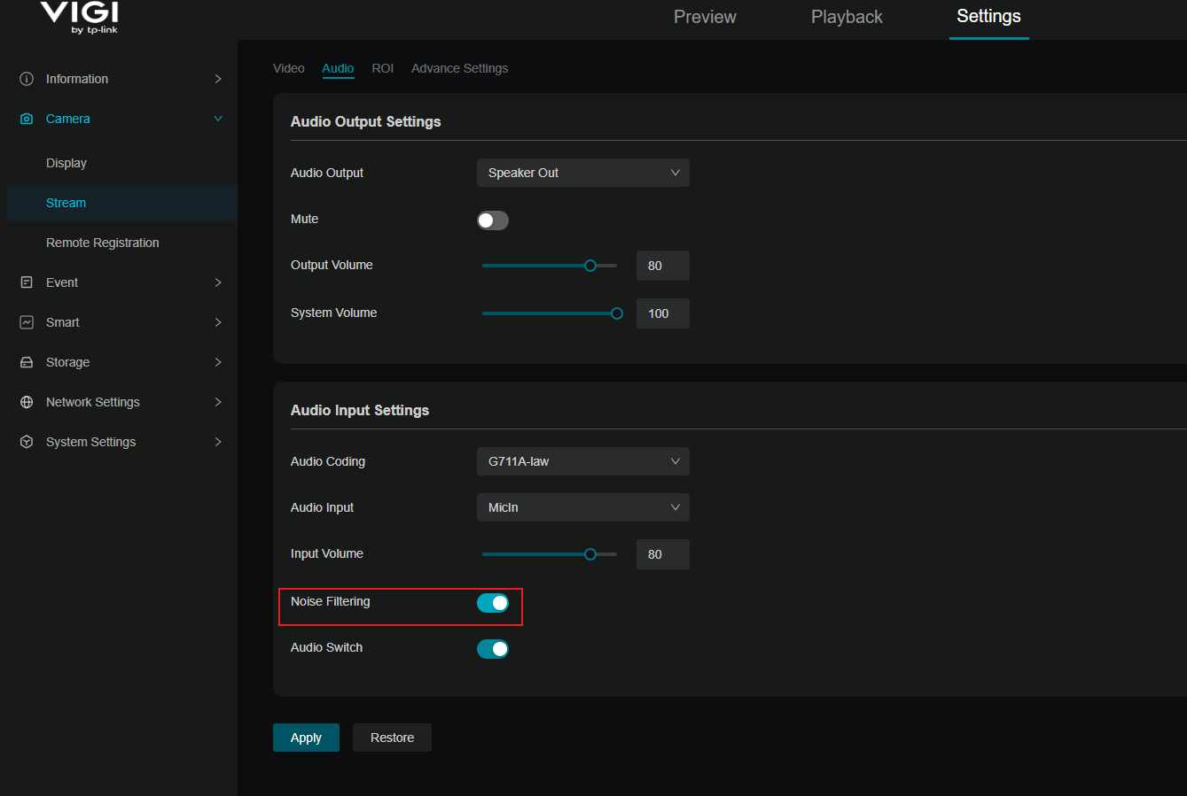1187x796 pixels.
Task: Click the Storage drive icon in sidebar
Action: point(27,362)
